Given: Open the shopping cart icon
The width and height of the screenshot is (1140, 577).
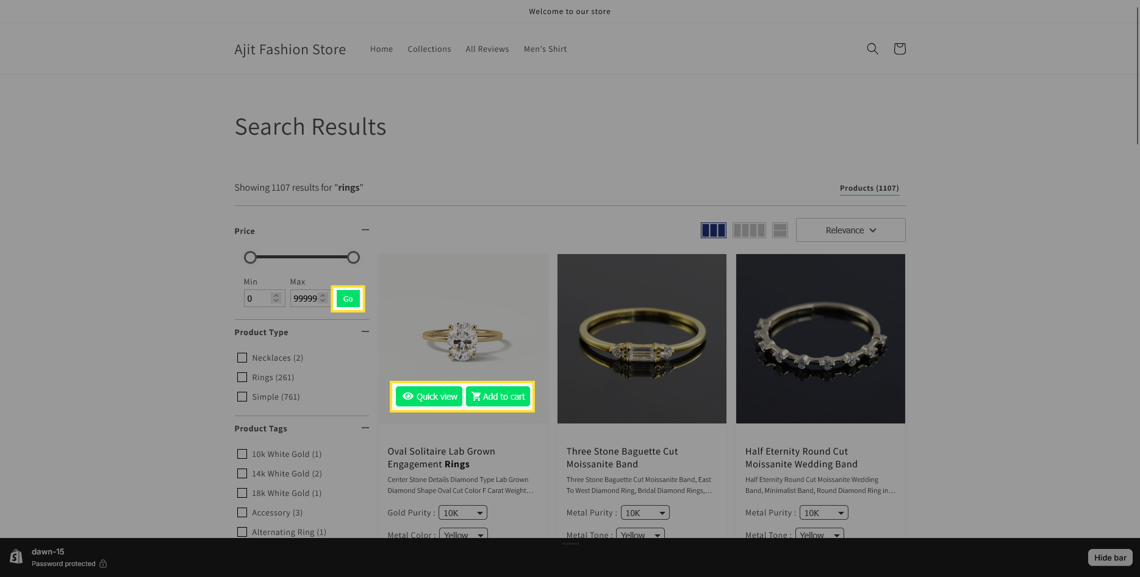Looking at the screenshot, I should point(899,49).
